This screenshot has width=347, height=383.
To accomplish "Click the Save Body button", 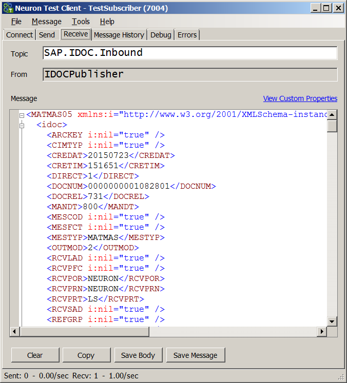I will click(x=138, y=355).
